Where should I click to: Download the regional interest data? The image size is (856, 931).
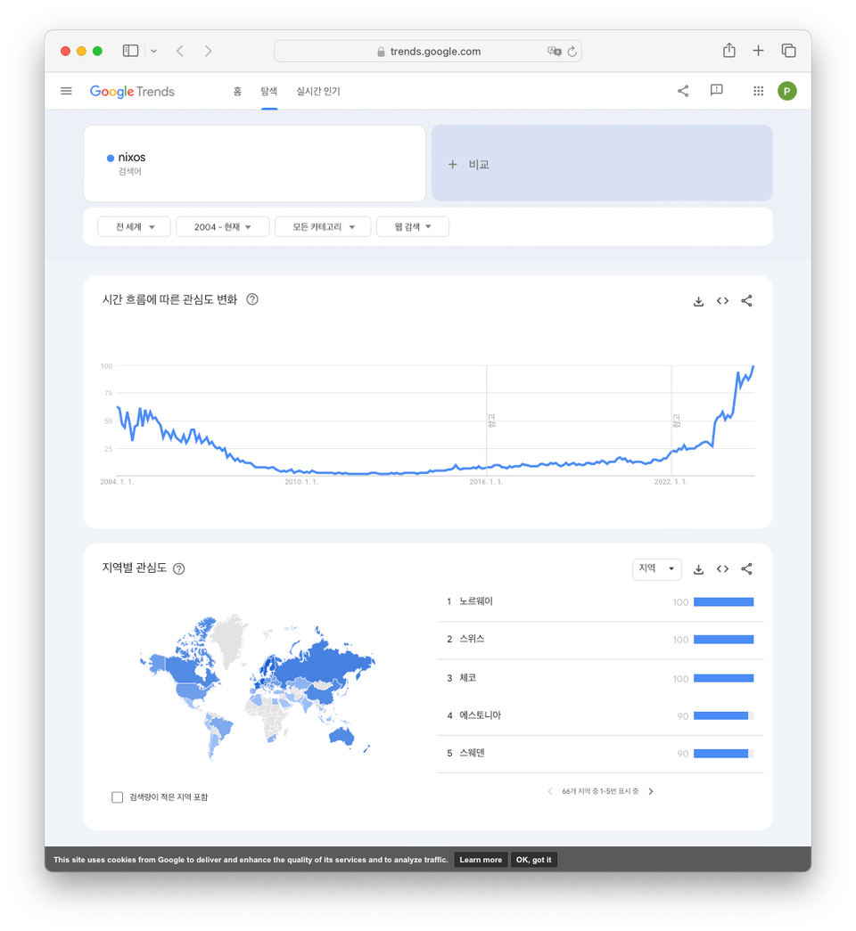tap(698, 568)
